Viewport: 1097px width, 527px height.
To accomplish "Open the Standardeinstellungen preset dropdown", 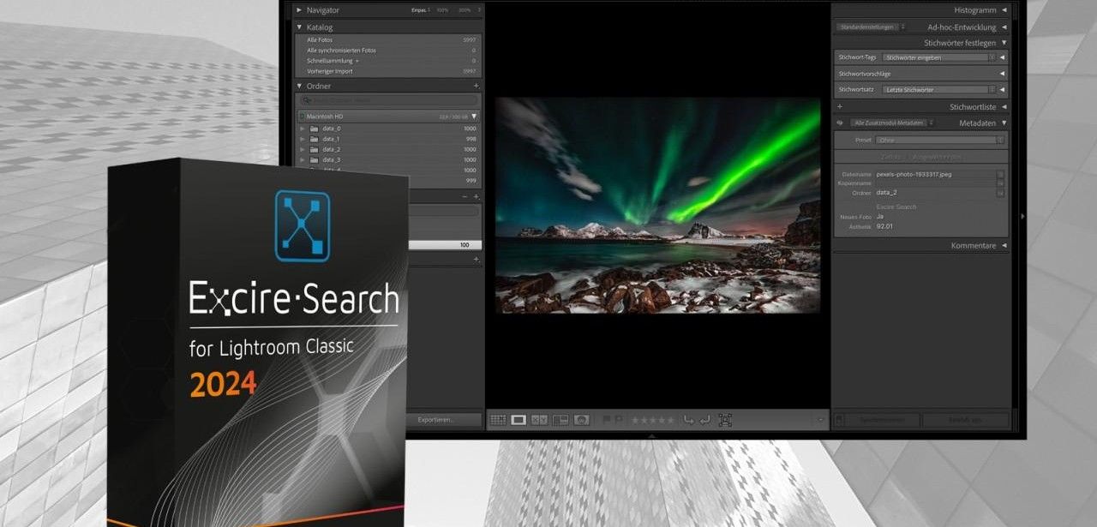I will pos(870,27).
